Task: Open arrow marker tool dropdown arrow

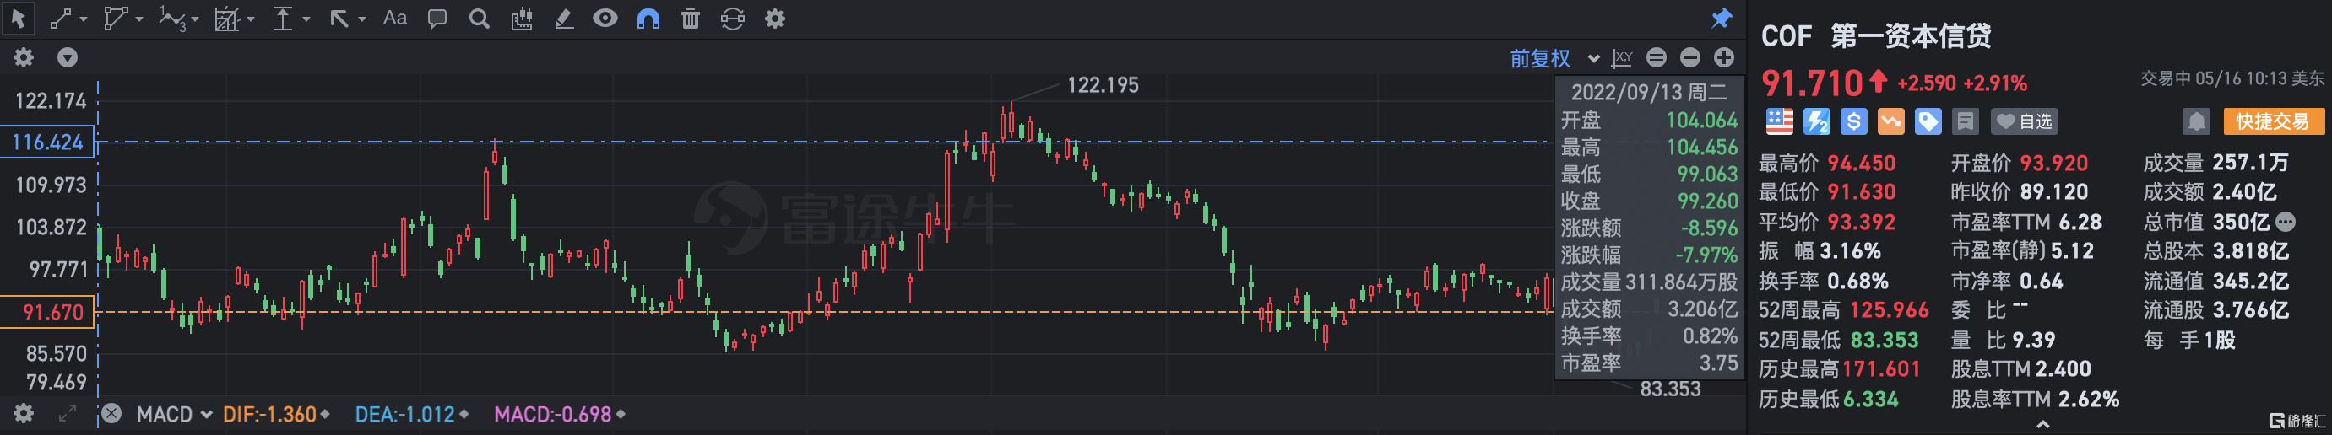Action: [362, 19]
